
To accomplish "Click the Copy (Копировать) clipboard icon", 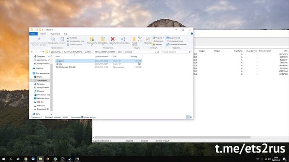I will click(53, 39).
